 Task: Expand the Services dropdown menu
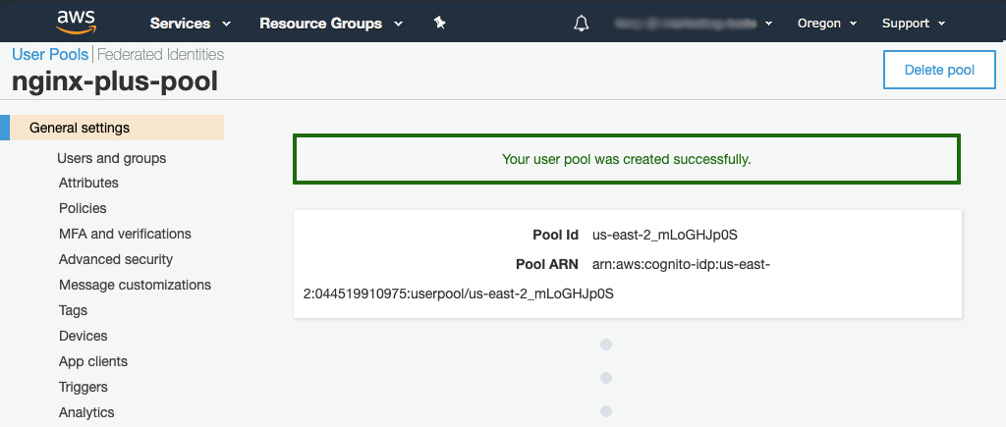pyautogui.click(x=190, y=23)
